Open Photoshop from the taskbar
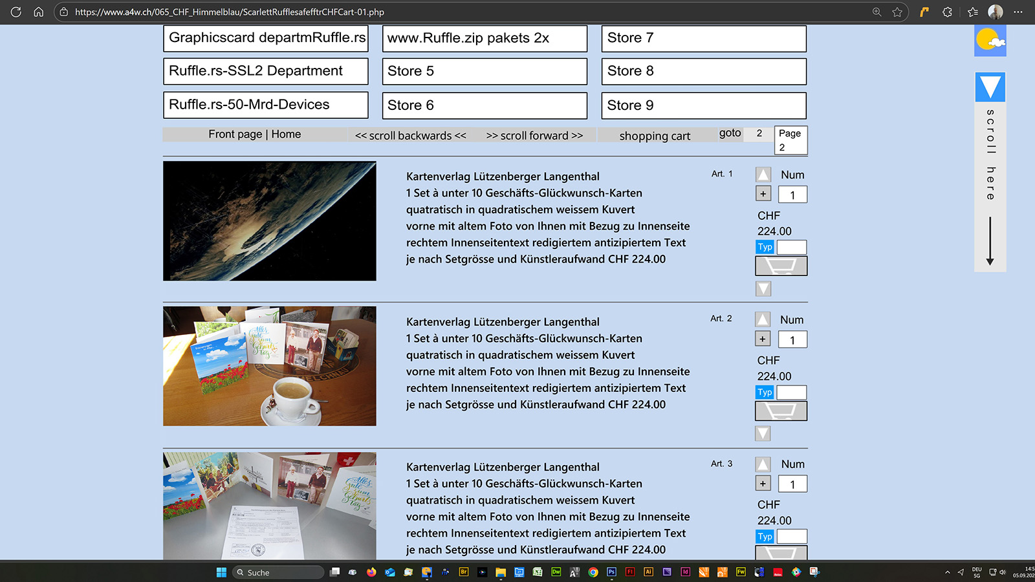This screenshot has width=1035, height=582. pyautogui.click(x=611, y=572)
